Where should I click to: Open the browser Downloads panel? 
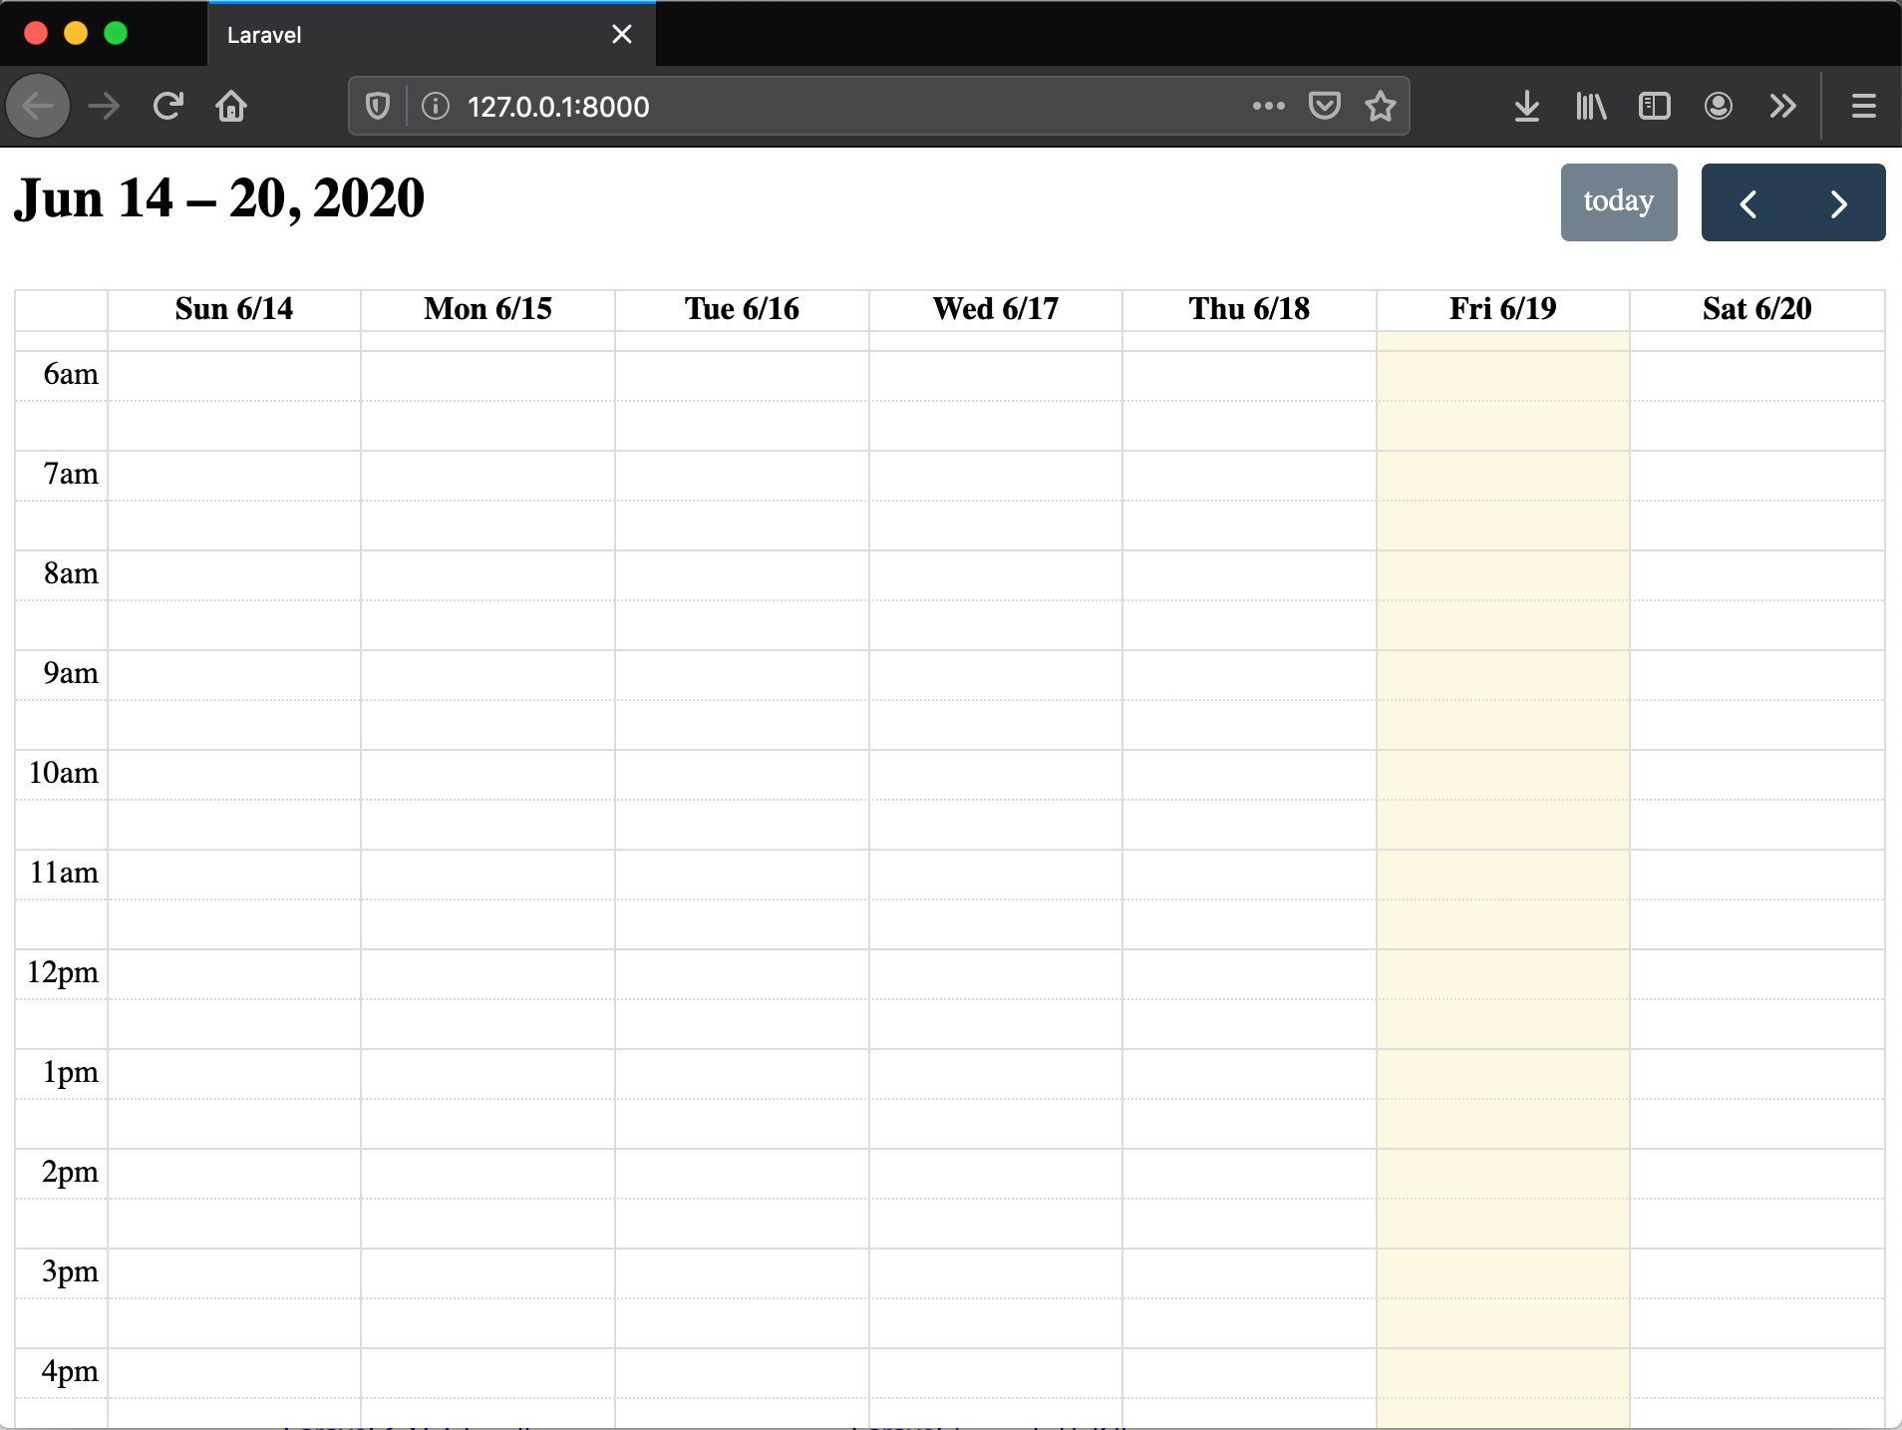click(x=1526, y=106)
